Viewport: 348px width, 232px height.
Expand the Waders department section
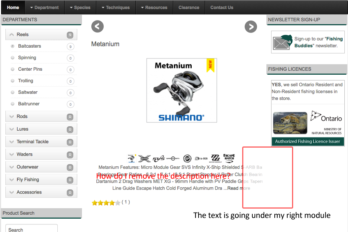pos(41,154)
